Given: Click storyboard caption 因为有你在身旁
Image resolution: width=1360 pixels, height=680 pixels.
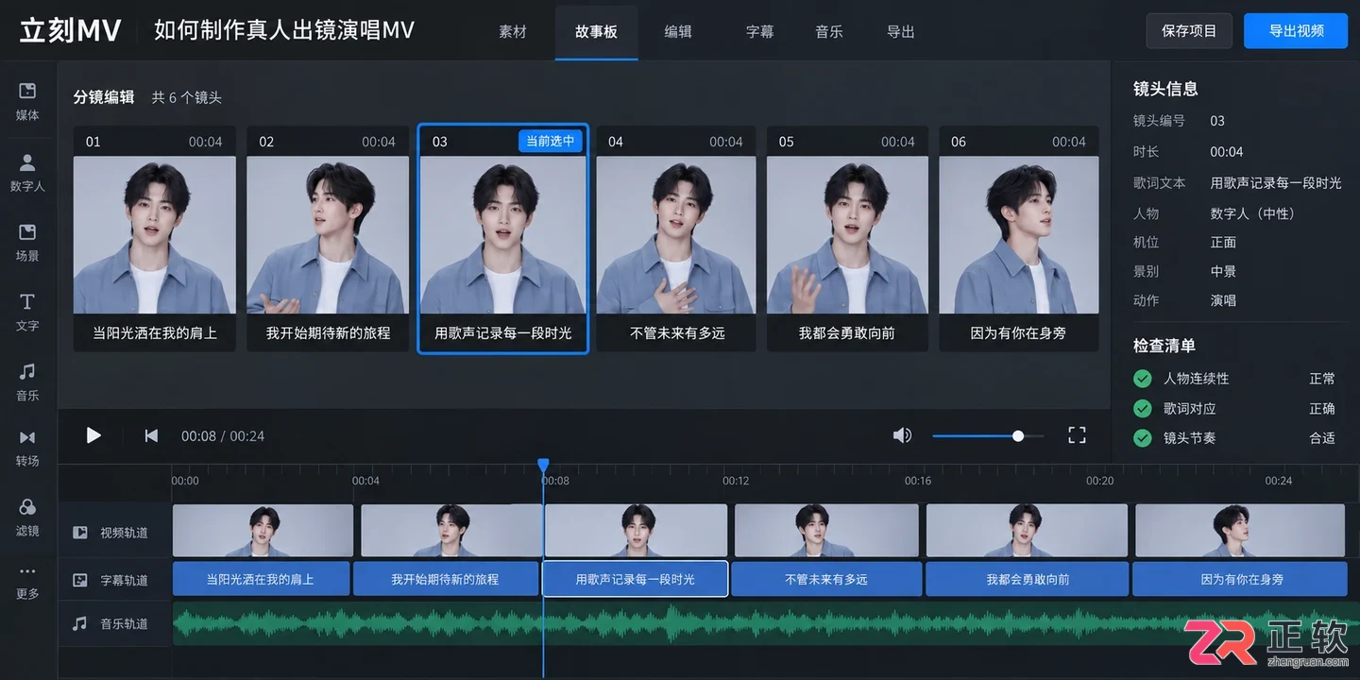Looking at the screenshot, I should [x=1019, y=333].
